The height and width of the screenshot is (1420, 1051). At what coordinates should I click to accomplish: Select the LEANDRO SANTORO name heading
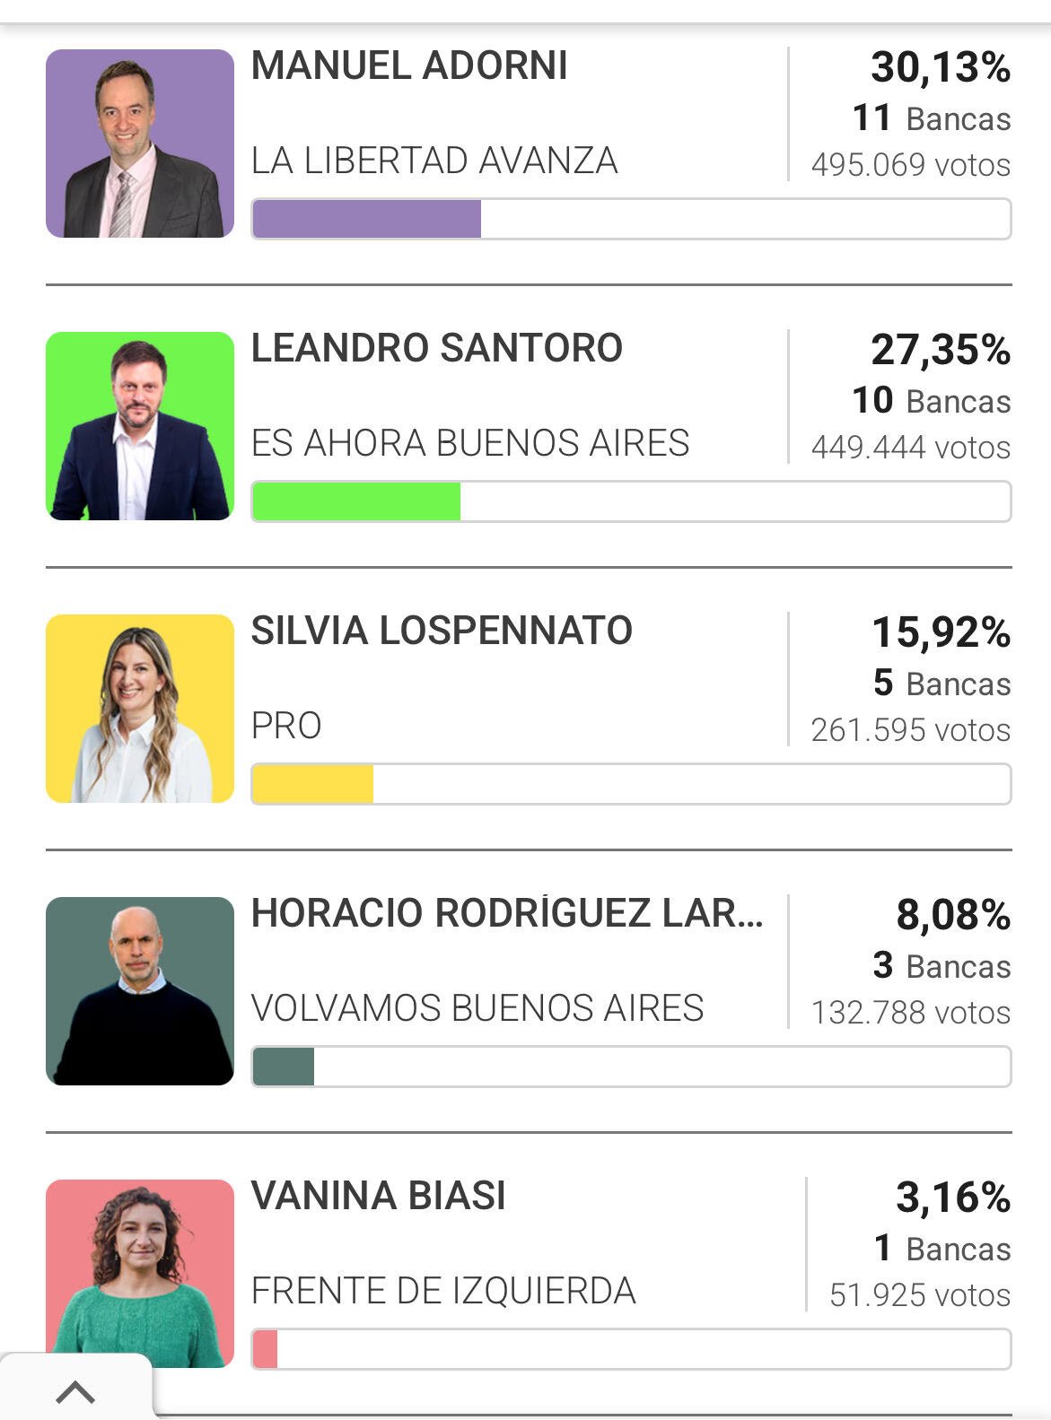point(437,348)
